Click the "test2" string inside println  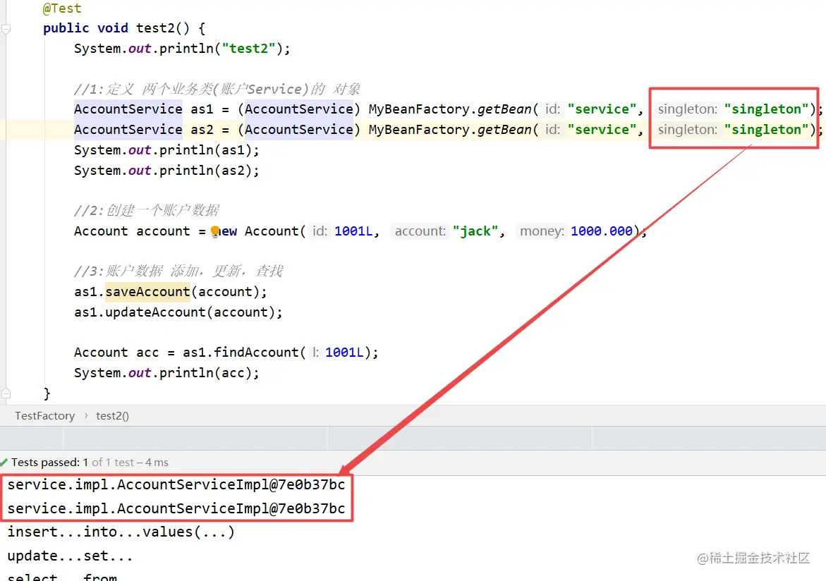pyautogui.click(x=248, y=49)
